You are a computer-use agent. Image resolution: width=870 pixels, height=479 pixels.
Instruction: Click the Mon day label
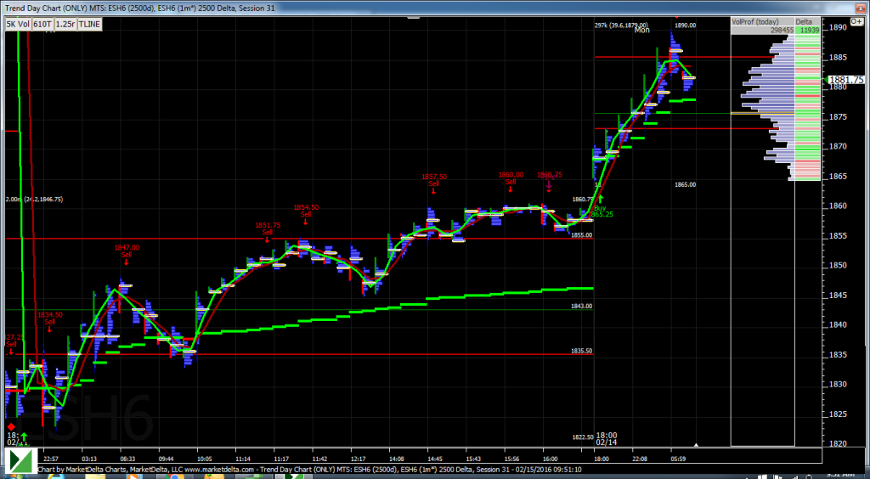[x=642, y=31]
